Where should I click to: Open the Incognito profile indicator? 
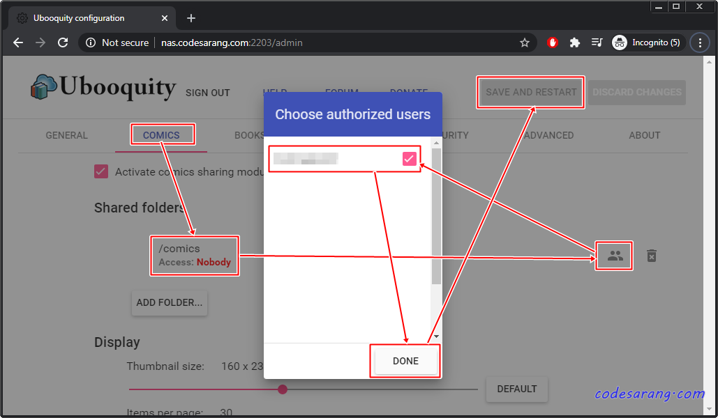pos(647,42)
